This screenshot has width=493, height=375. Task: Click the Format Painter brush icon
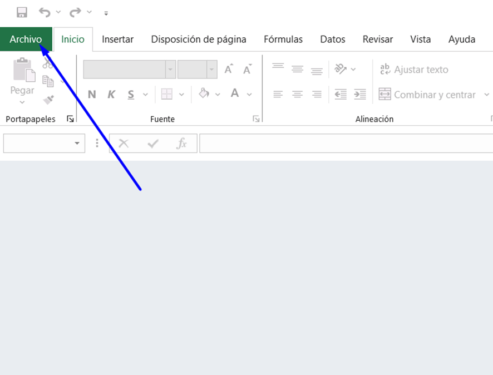tap(48, 100)
